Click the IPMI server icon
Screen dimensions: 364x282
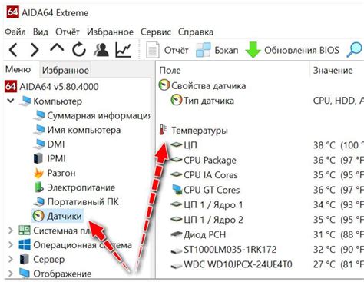(x=38, y=158)
